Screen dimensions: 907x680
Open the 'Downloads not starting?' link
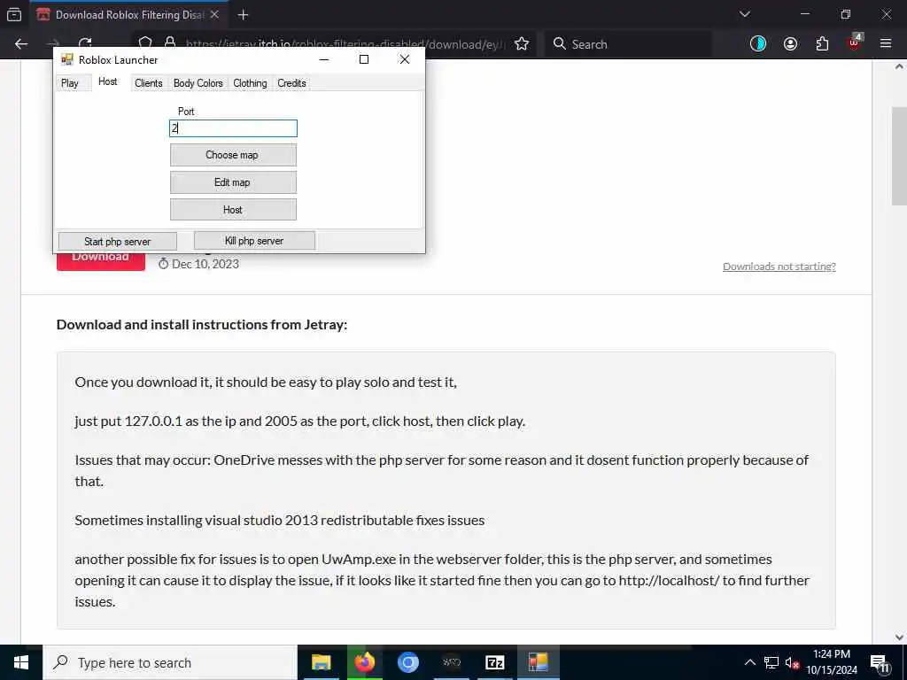tap(779, 267)
